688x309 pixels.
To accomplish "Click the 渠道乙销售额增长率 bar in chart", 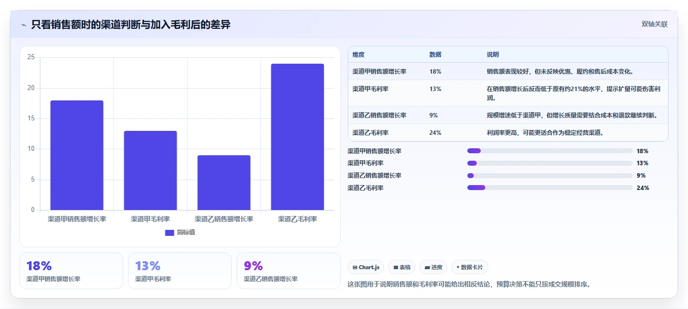I will pyautogui.click(x=224, y=183).
